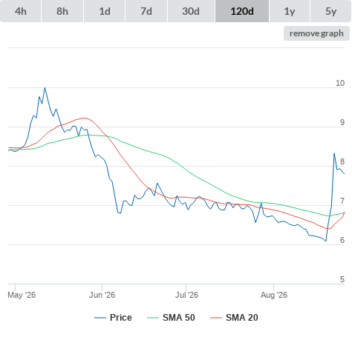The image size is (352, 337).
Task: Click the Jul '26 axis label
Action: [186, 295]
